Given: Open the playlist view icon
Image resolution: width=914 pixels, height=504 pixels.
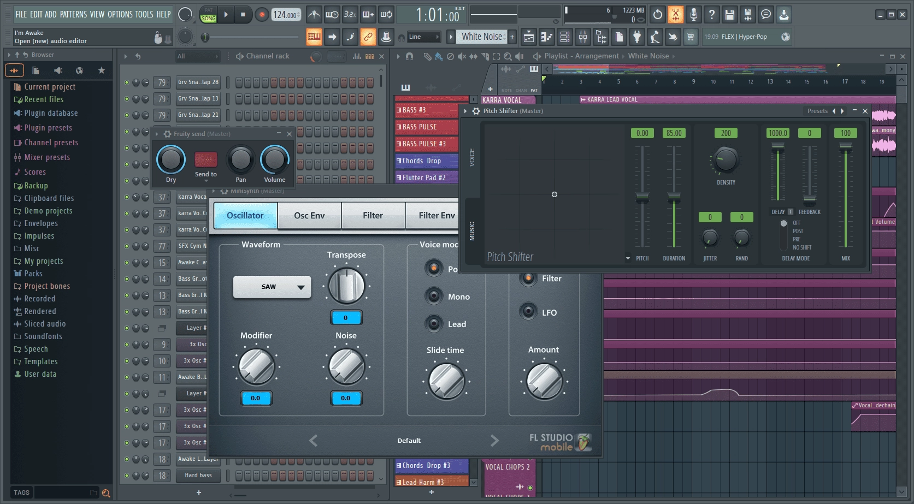Looking at the screenshot, I should pyautogui.click(x=529, y=37).
